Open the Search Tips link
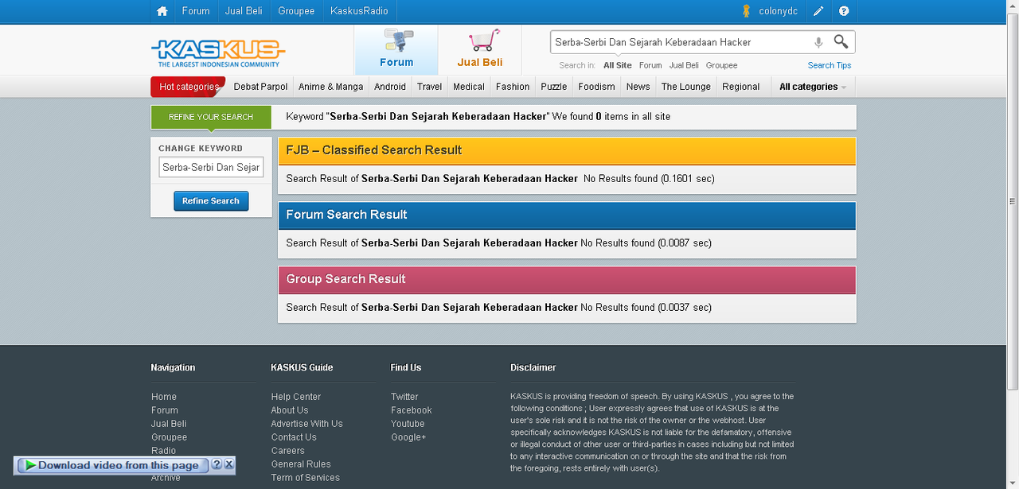 (x=830, y=65)
